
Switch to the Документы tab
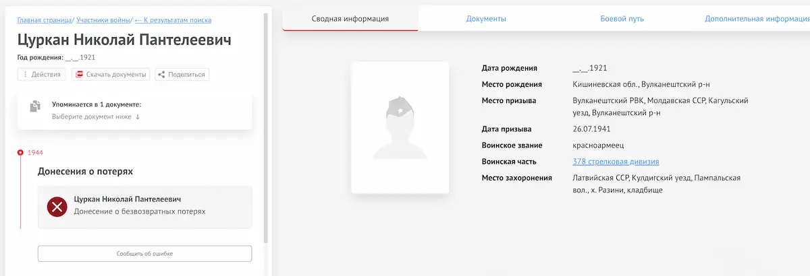point(486,19)
